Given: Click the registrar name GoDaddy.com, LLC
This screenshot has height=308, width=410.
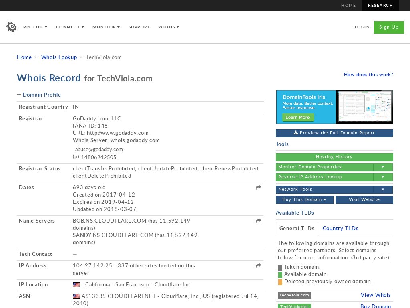Looking at the screenshot, I should point(97,118).
